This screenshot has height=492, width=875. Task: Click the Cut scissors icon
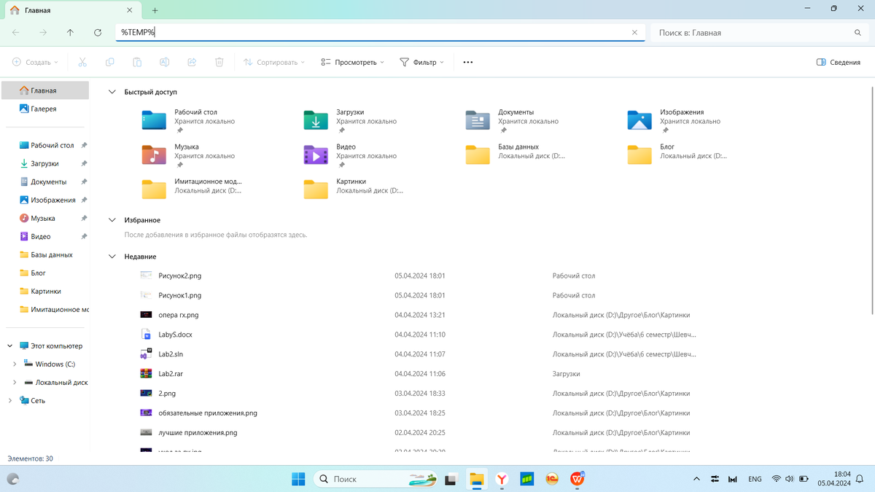click(82, 63)
